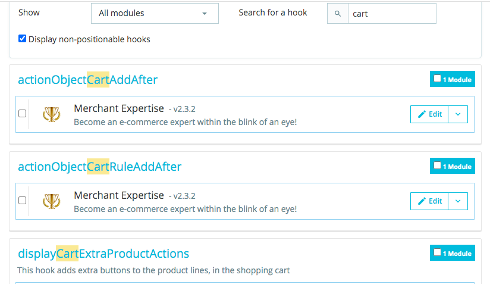The height and width of the screenshot is (284, 490).
Task: Click Merchant Expertise trophy icon under actionObjectCartRuleAddAfter
Action: tap(52, 201)
